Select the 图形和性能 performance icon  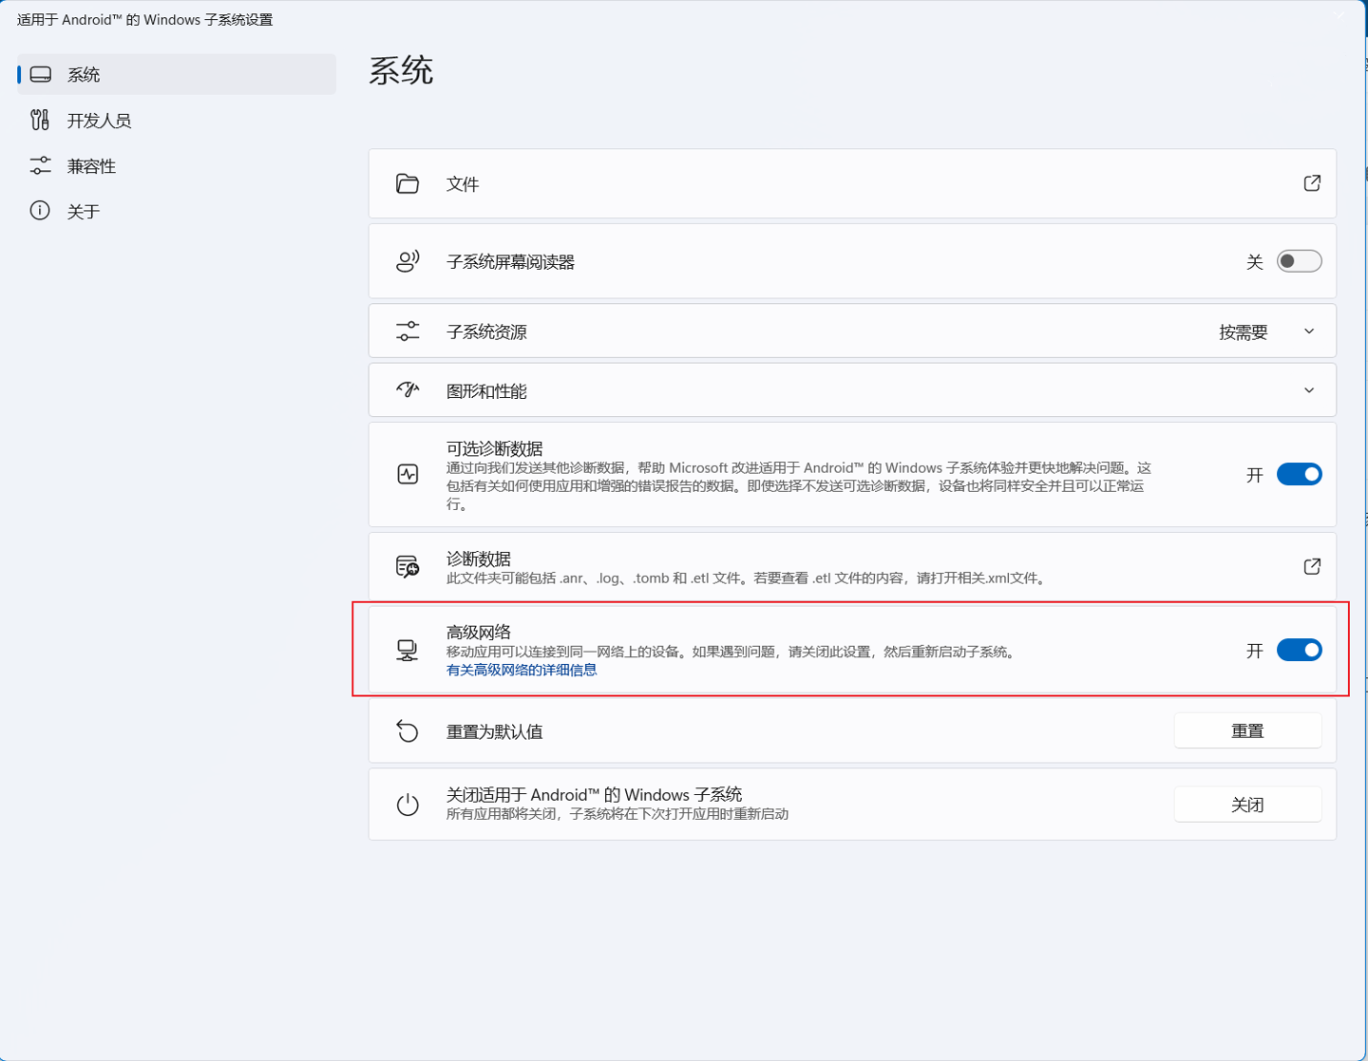408,389
